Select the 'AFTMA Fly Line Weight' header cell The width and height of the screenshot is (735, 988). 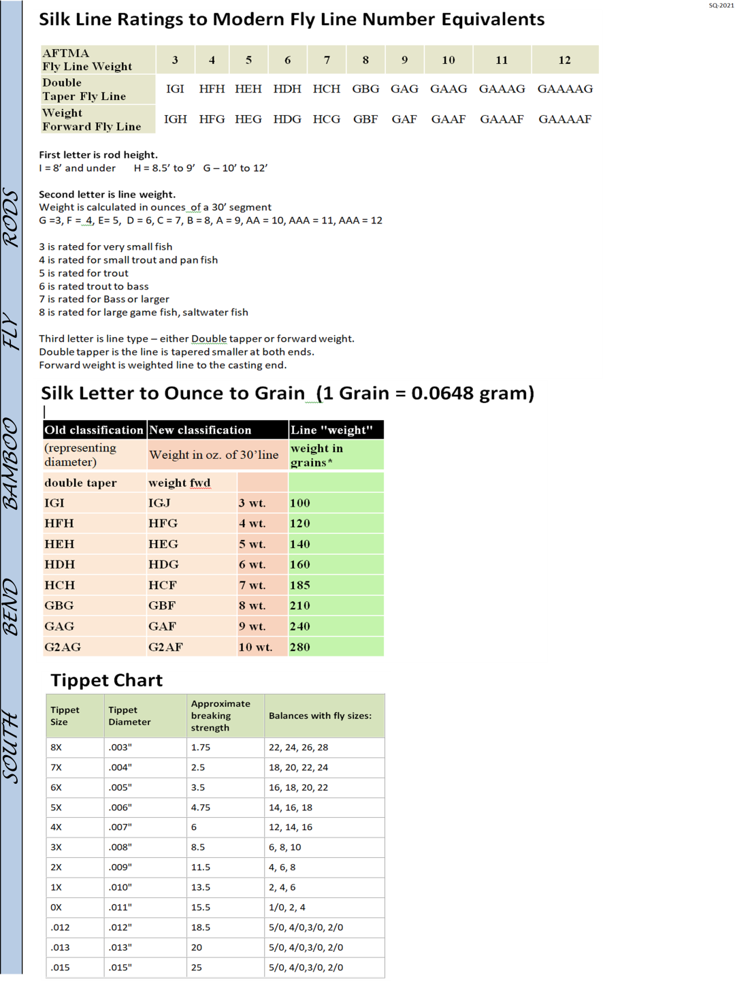point(98,60)
